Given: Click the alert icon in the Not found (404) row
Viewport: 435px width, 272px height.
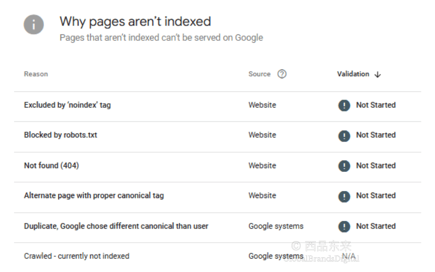Looking at the screenshot, I should [344, 166].
